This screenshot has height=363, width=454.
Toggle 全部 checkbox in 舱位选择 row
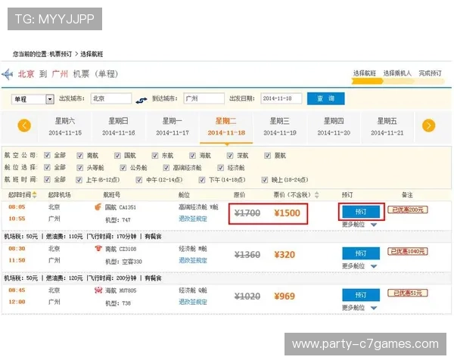tap(47, 167)
